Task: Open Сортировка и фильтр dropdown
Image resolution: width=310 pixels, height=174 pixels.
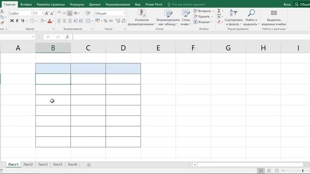Action: 233,17
